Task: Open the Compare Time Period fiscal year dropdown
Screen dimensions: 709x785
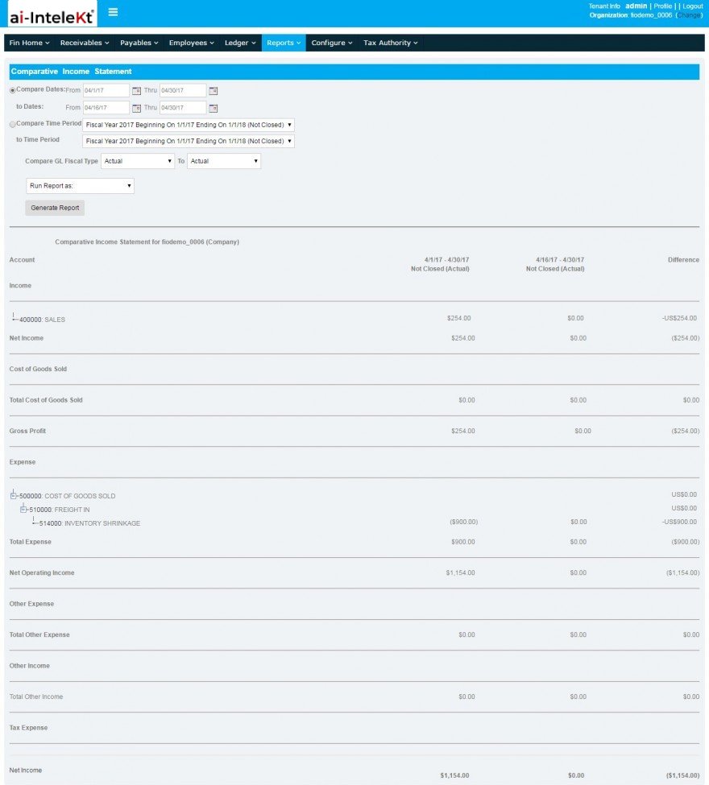Action: 189,125
